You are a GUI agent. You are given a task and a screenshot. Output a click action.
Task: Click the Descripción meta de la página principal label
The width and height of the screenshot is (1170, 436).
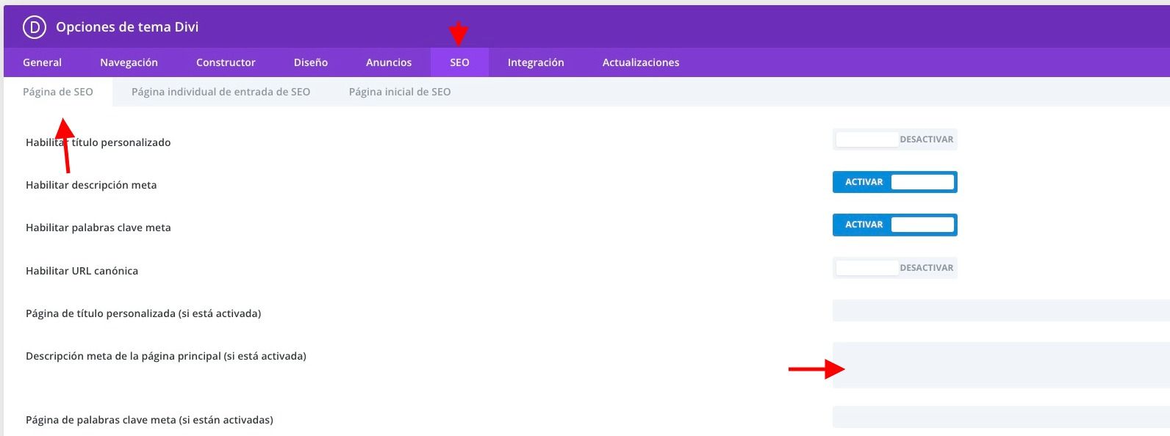166,356
